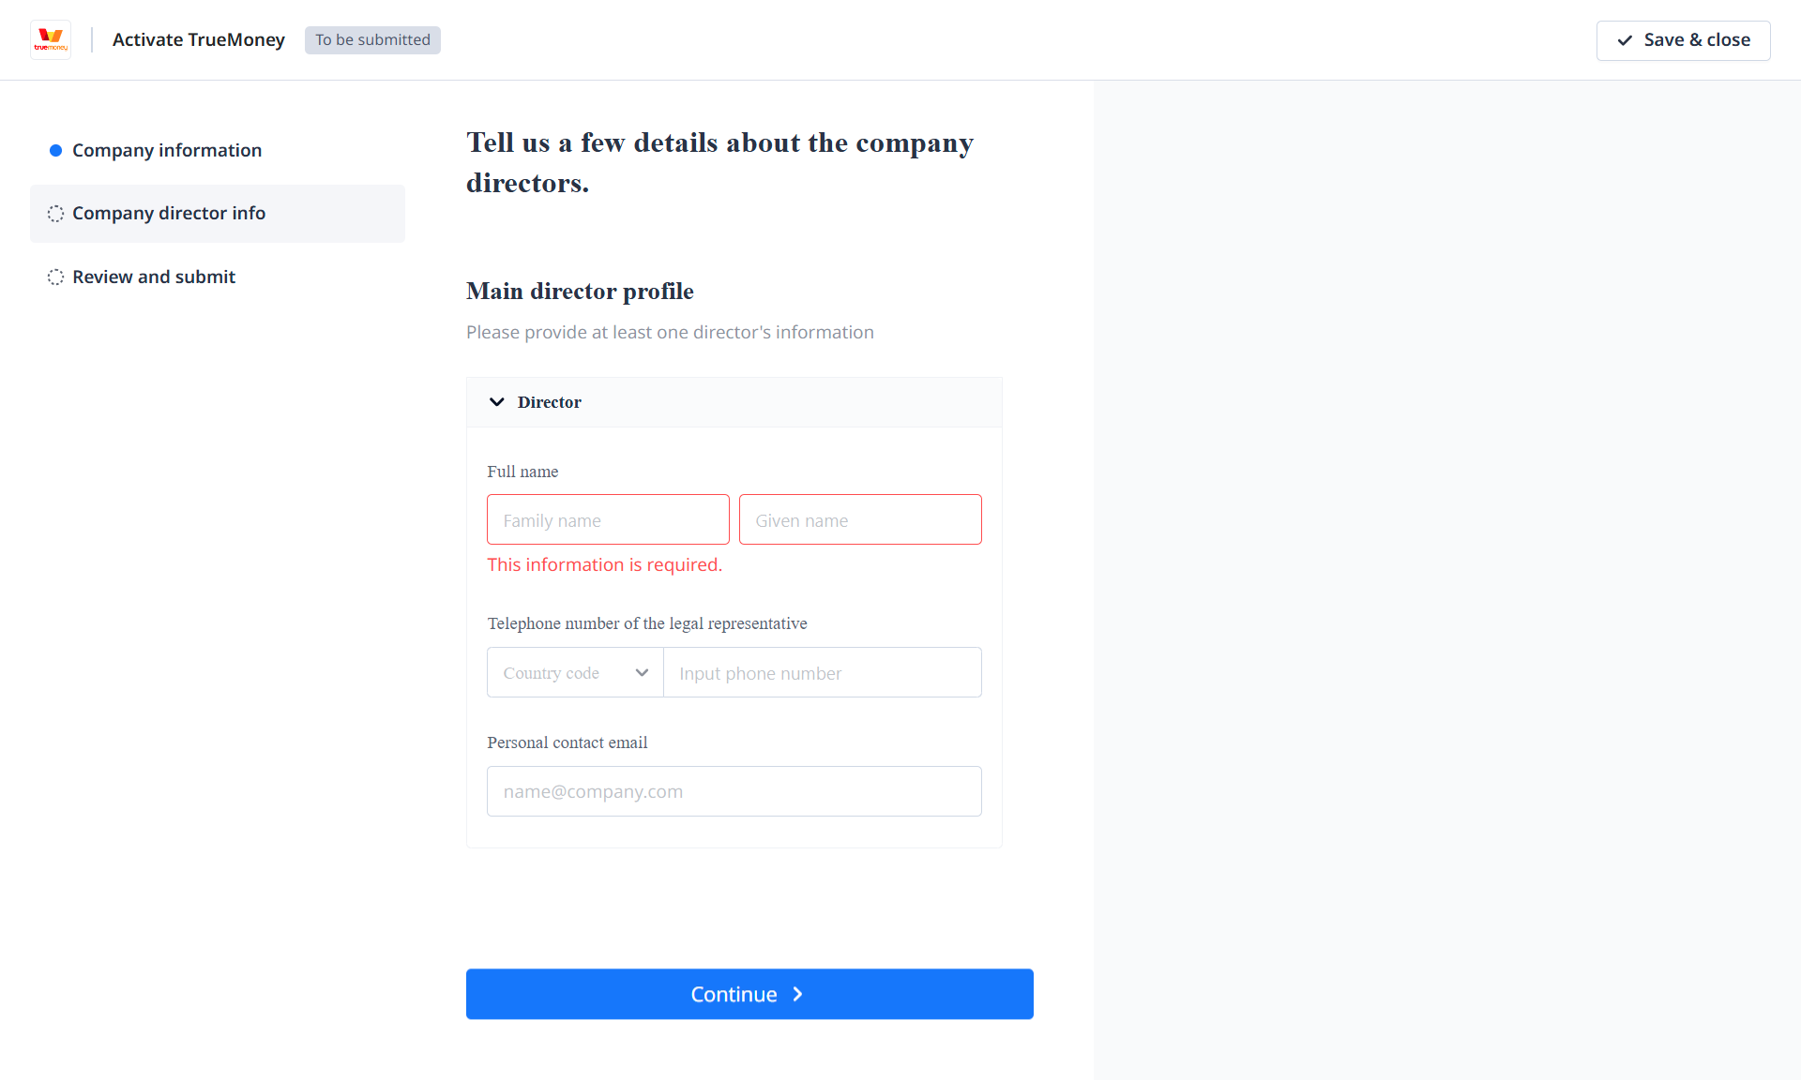1801x1080 pixels.
Task: Open the Country code dropdown
Action: [563, 673]
